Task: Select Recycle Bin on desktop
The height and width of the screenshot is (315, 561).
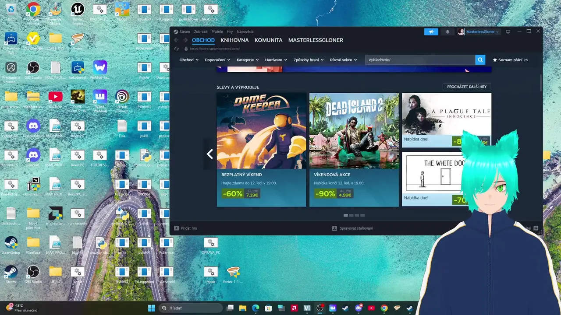Action: 11,12
